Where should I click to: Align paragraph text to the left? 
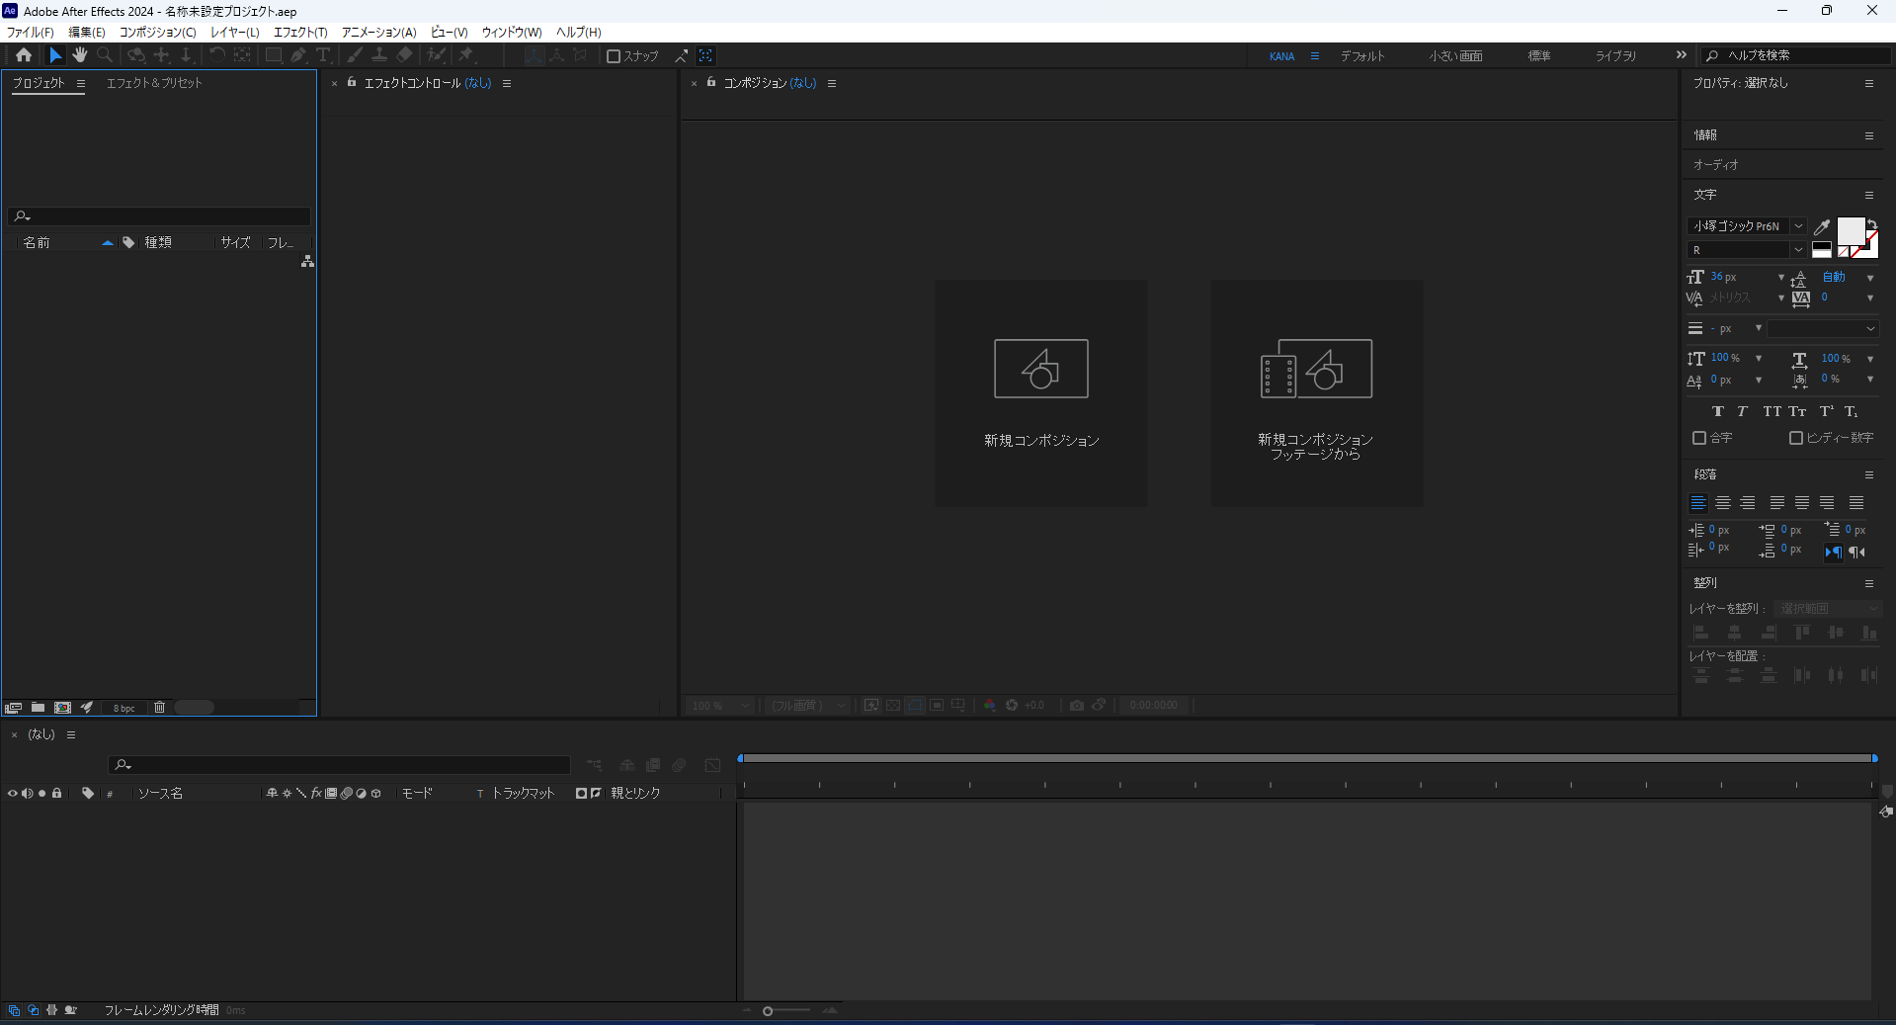coord(1698,503)
